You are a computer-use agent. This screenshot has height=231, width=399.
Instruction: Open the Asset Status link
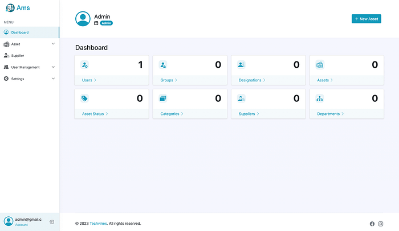(95, 114)
